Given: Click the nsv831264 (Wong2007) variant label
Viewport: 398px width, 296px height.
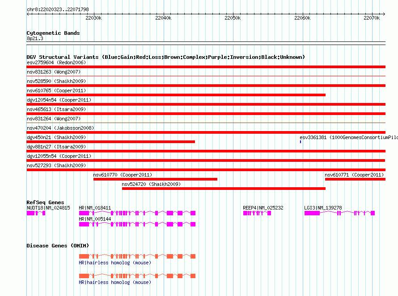Looking at the screenshot, I should [54, 119].
